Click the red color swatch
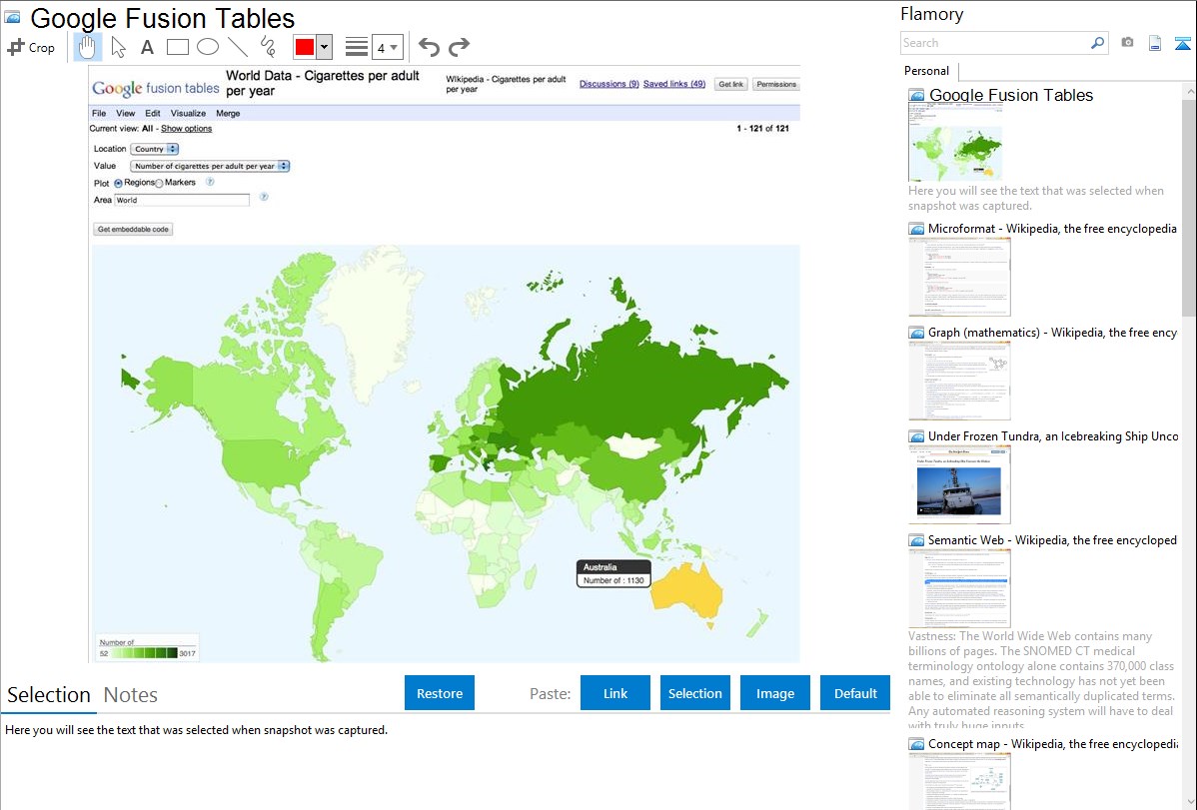This screenshot has height=810, width=1197. [305, 47]
